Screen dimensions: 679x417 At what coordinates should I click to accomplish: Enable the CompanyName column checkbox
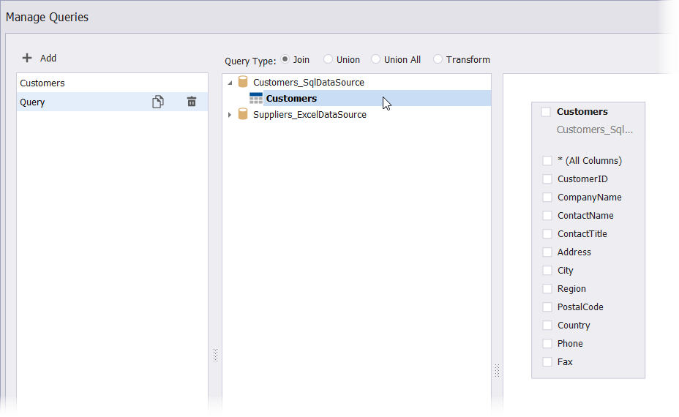[547, 198]
